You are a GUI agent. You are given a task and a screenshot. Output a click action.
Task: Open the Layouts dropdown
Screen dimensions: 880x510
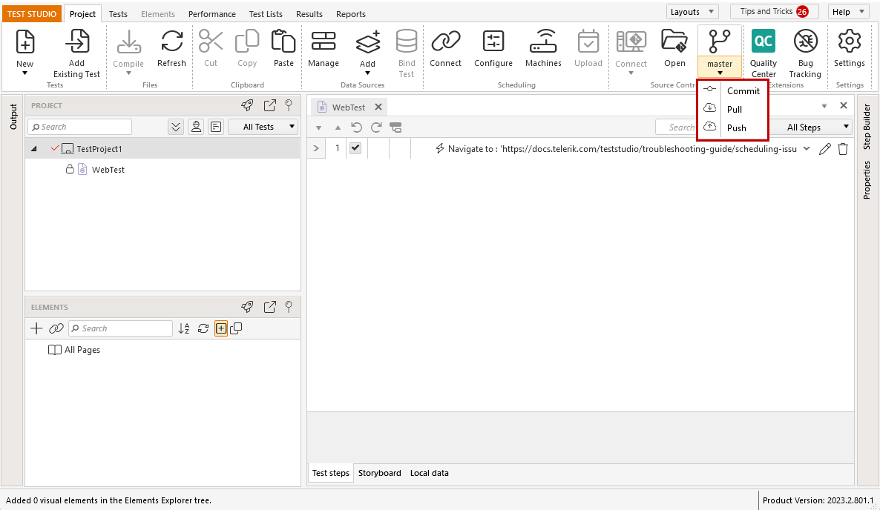pyautogui.click(x=692, y=12)
